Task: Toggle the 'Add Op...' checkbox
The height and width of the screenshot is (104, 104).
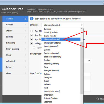Action: 31,39
